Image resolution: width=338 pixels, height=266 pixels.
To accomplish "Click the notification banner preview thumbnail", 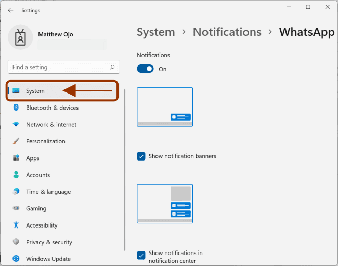I will (165, 107).
